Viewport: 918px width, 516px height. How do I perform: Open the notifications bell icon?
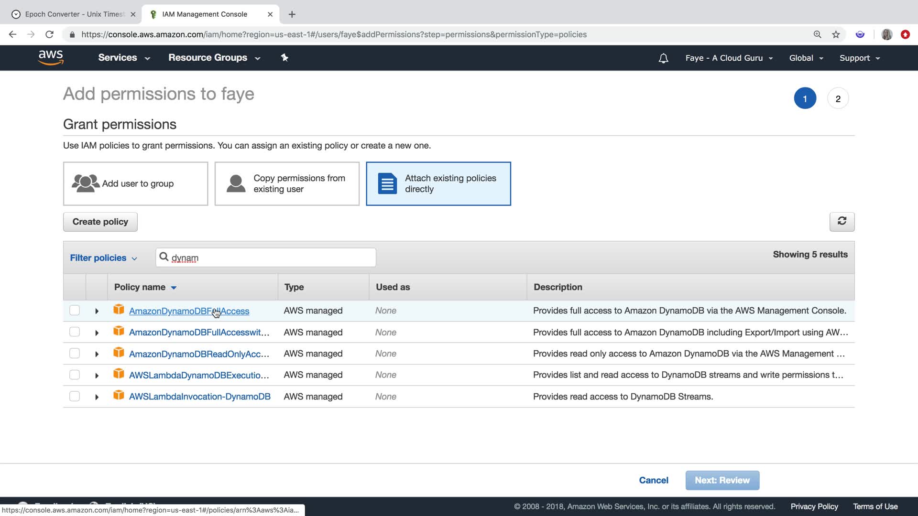pyautogui.click(x=663, y=58)
